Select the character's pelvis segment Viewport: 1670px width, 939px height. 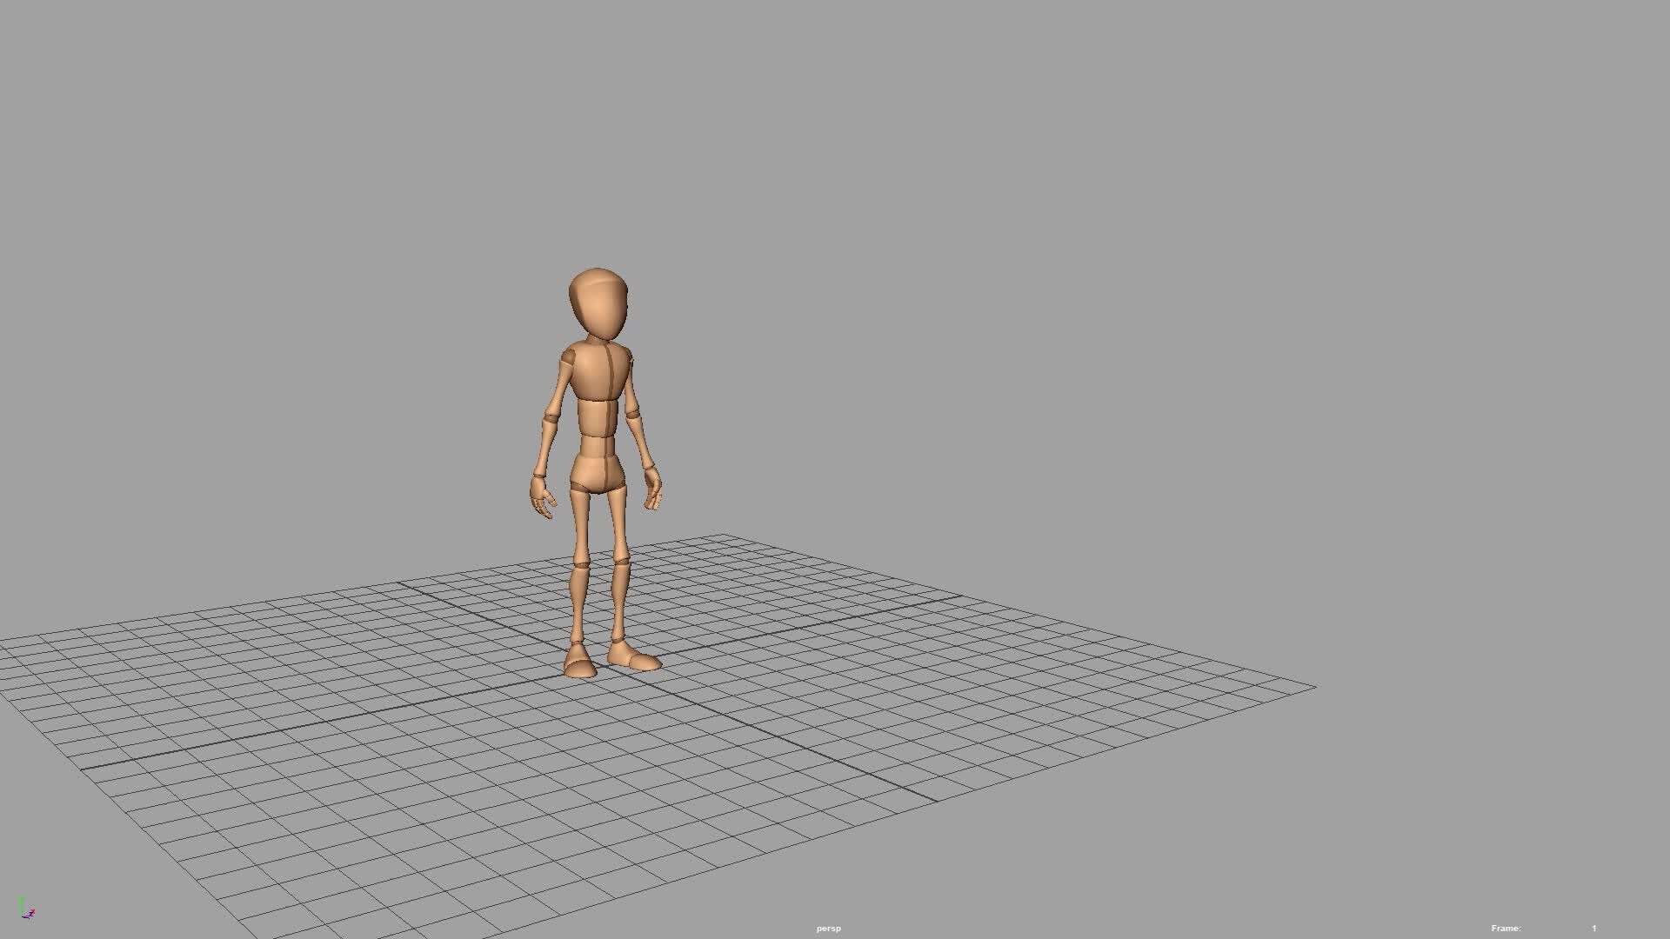pyautogui.click(x=598, y=470)
